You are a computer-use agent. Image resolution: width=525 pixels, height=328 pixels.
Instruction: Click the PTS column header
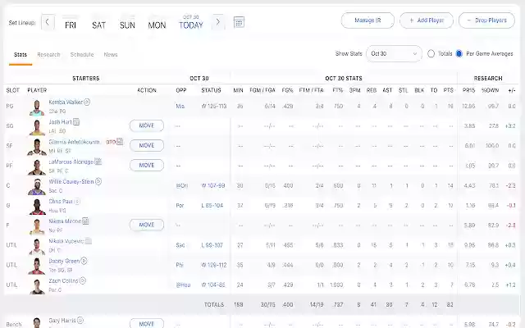[449, 90]
